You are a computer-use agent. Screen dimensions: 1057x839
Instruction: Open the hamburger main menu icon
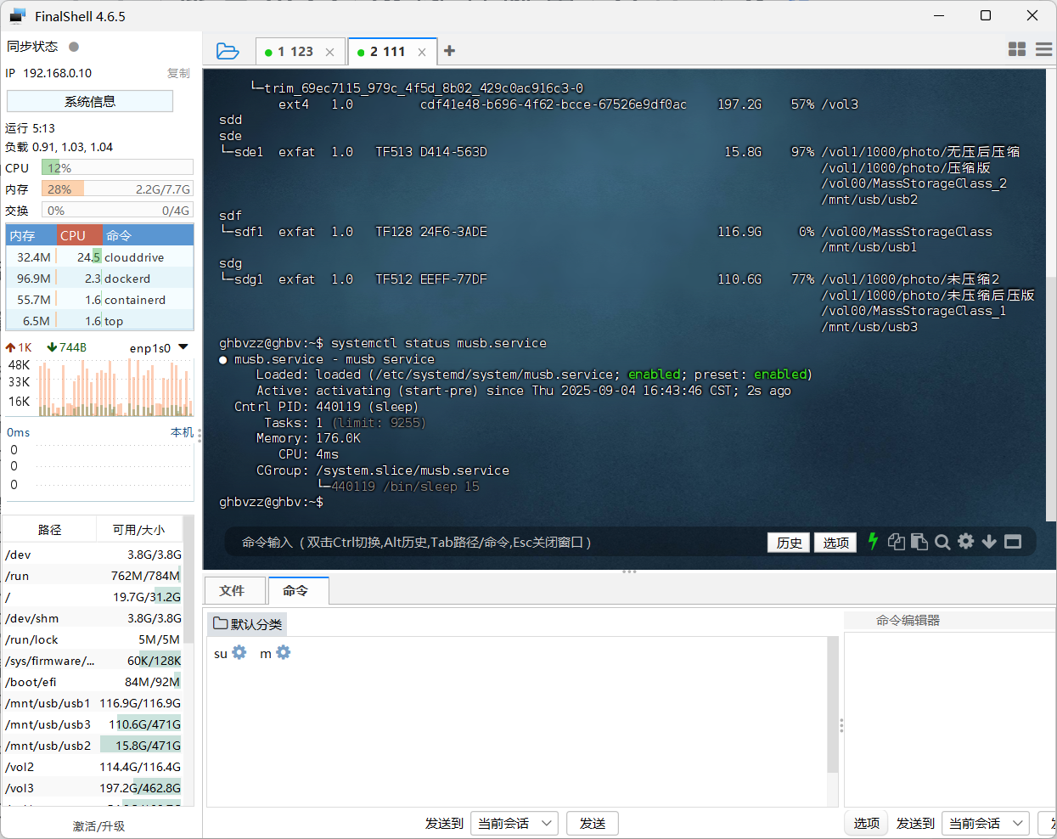(1044, 49)
